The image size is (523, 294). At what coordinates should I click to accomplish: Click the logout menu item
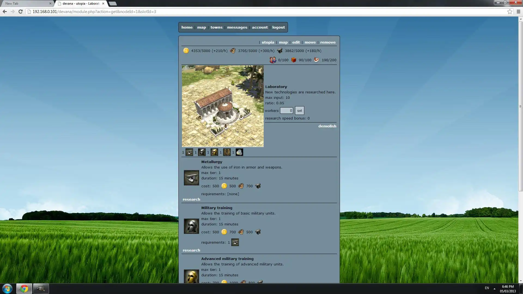click(278, 27)
